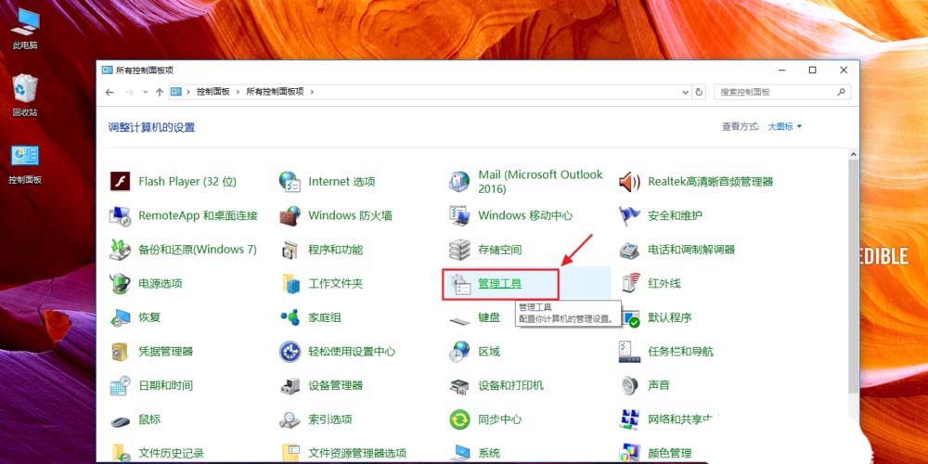Open the Internet 选项 icon
This screenshot has width=928, height=464.
(x=290, y=181)
